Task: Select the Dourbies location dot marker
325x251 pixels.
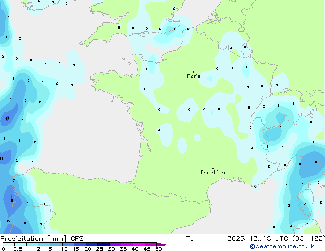Action: tap(213, 168)
